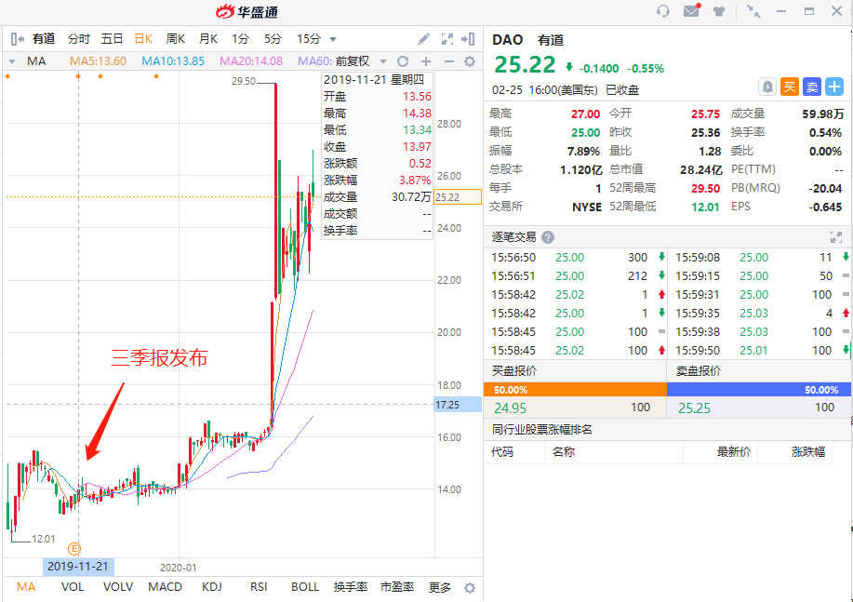Sort by 涨跌幅 column header
The height and width of the screenshot is (602, 853).
[x=807, y=452]
